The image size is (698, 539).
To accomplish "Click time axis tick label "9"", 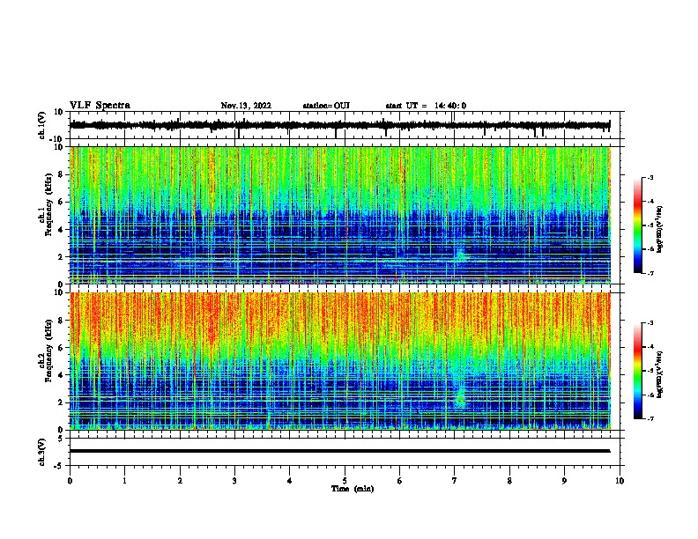I will coord(564,481).
